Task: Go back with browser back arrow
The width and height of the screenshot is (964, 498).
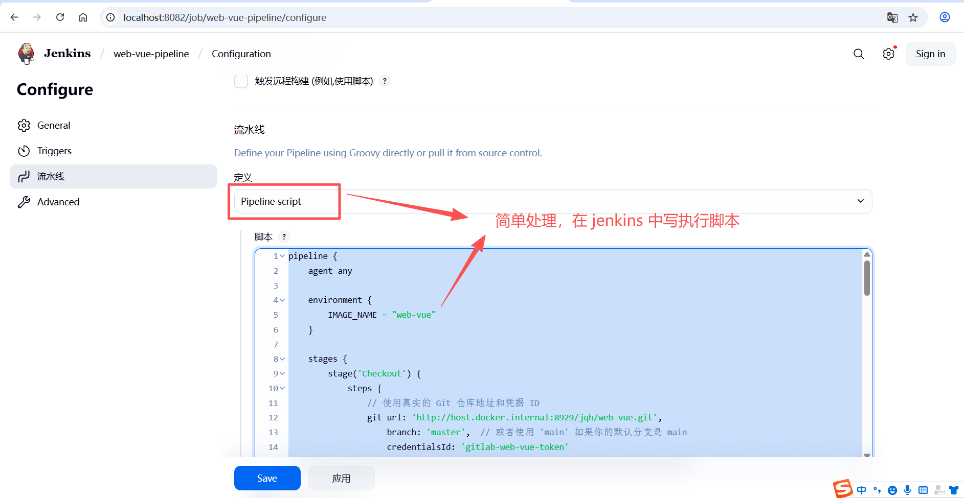Action: pyautogui.click(x=14, y=17)
